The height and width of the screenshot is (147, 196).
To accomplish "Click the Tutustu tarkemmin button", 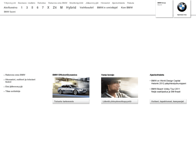I will (71, 101).
